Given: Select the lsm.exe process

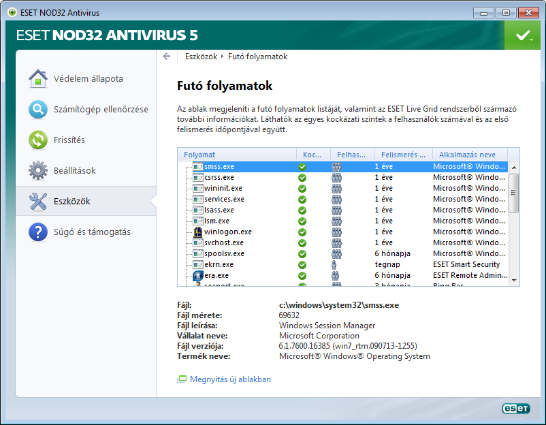Looking at the screenshot, I should [x=342, y=221].
